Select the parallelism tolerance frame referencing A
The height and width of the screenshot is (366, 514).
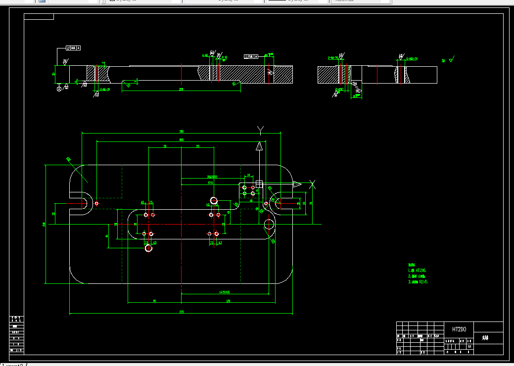point(73,48)
